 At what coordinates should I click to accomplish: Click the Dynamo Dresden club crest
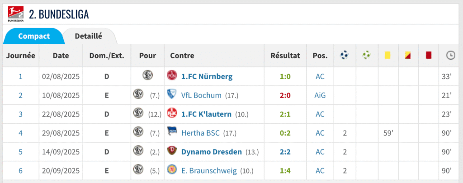pos(171,151)
